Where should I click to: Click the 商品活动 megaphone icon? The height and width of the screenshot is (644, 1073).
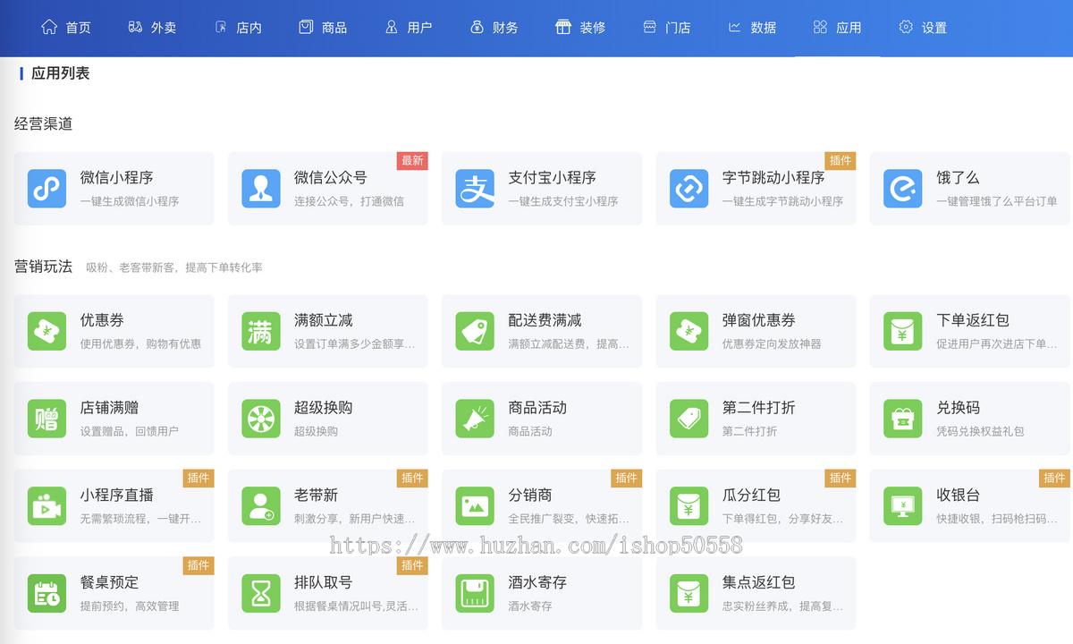475,419
